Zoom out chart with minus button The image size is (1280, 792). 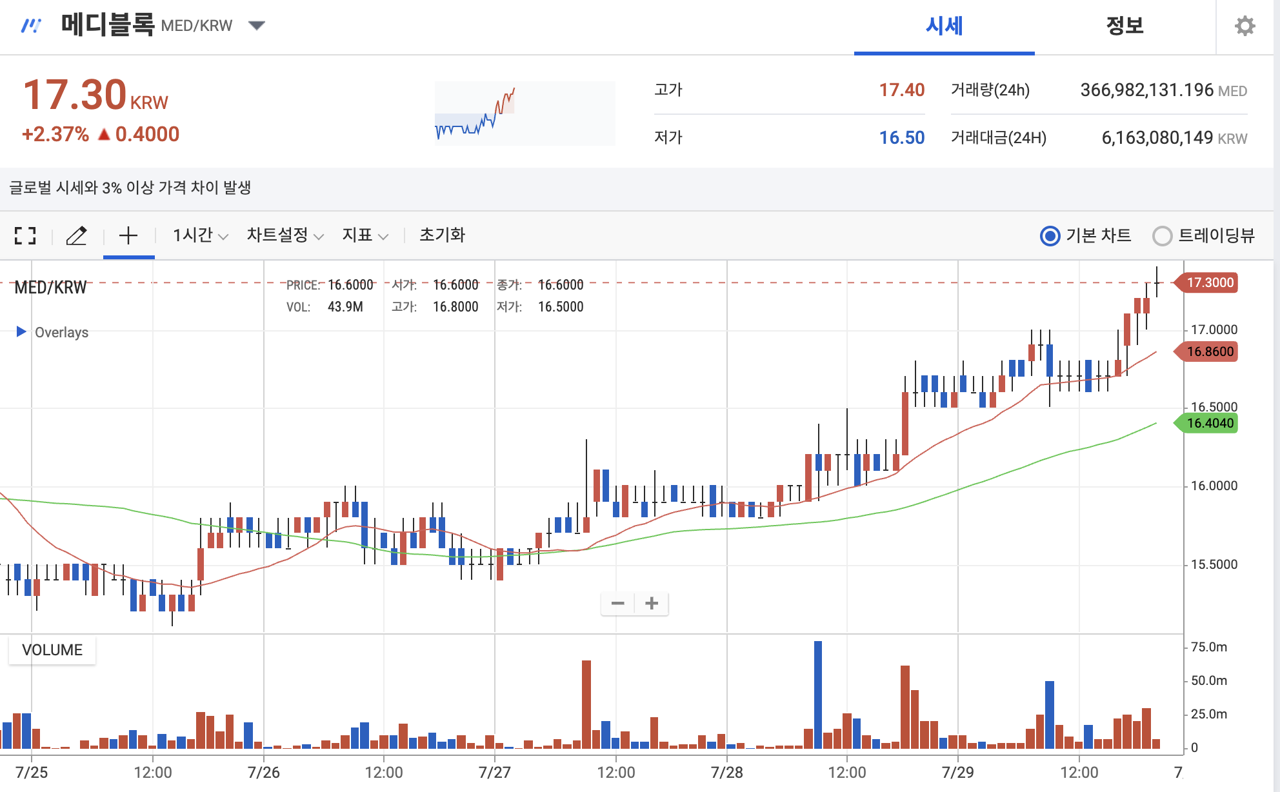pyautogui.click(x=617, y=604)
